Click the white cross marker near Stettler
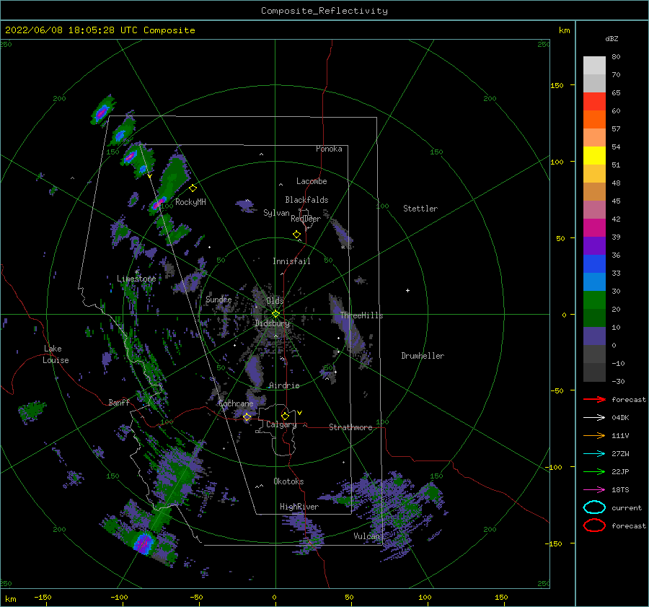Viewport: 649px width, 607px height. click(x=407, y=290)
